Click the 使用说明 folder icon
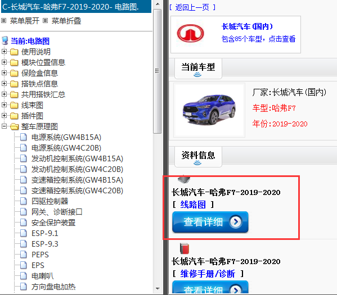This screenshot has width=337, height=295. [14, 52]
